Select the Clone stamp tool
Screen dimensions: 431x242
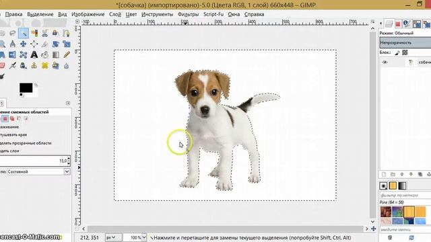click(x=34, y=66)
